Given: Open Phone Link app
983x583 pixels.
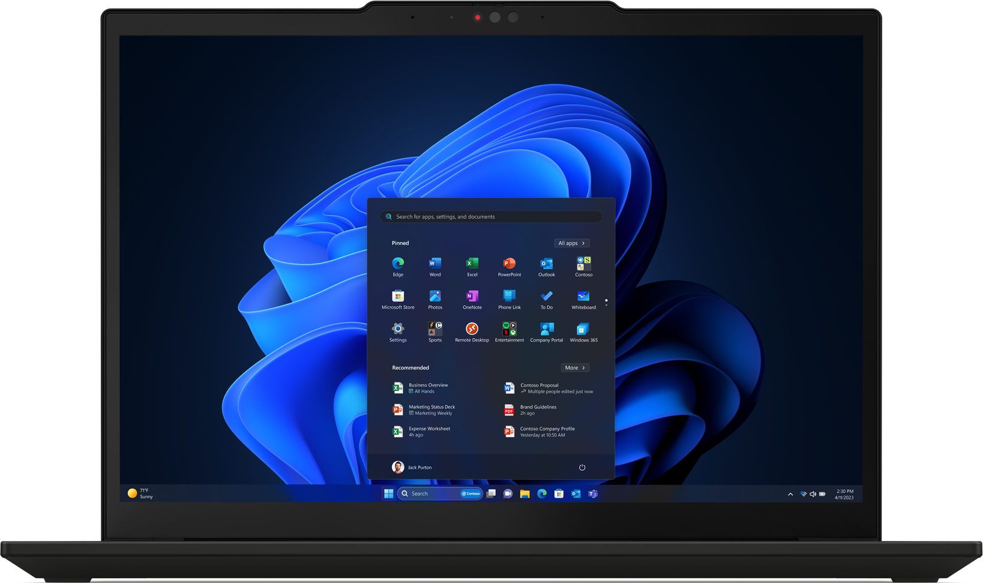Looking at the screenshot, I should 510,300.
